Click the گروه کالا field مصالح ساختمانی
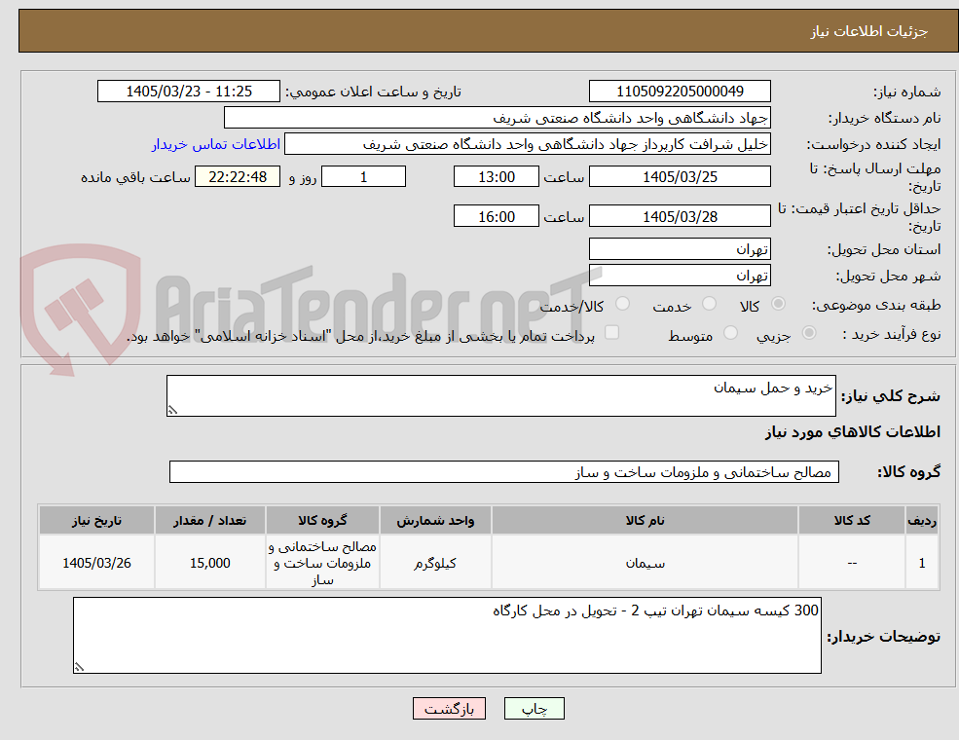959x740 pixels. coord(504,472)
